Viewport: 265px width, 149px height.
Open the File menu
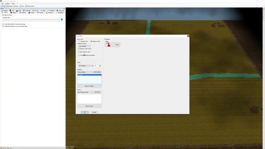tap(2, 4)
